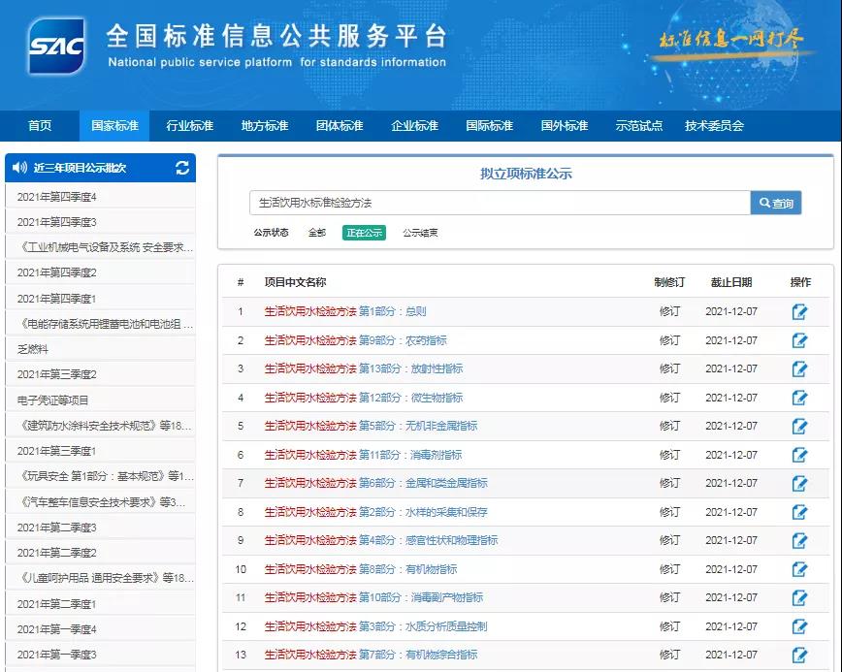Screen dimensions: 842x672
Task: Open link 第12部分：微生物指标
Action: (410, 398)
